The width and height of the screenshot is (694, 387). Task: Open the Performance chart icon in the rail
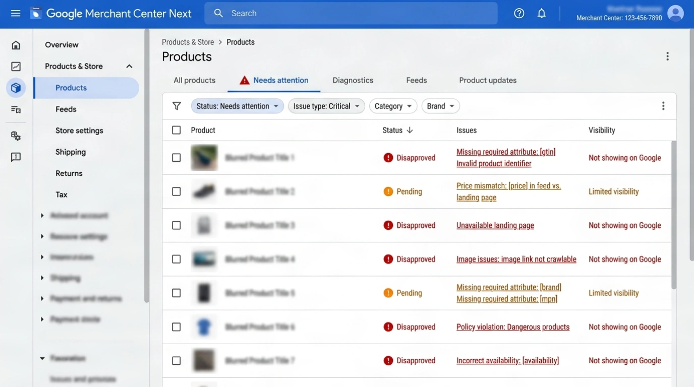point(16,67)
